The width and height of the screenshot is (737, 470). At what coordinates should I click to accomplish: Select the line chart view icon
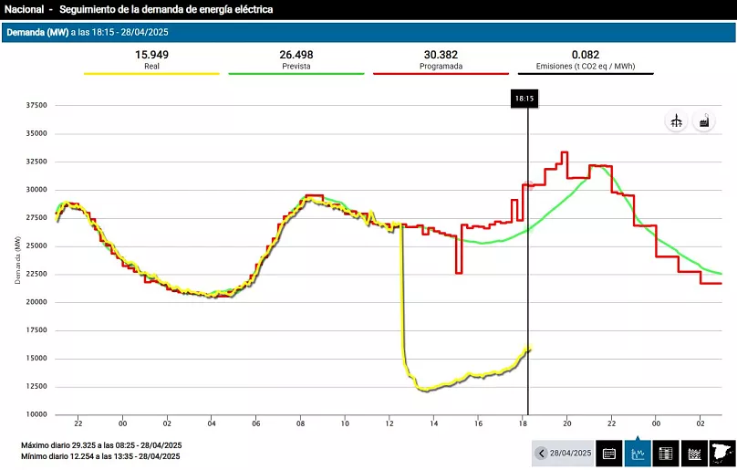coord(638,453)
